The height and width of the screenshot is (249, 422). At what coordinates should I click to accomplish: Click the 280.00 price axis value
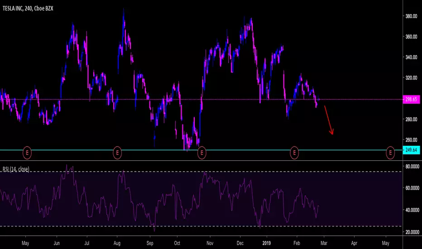pos(411,119)
